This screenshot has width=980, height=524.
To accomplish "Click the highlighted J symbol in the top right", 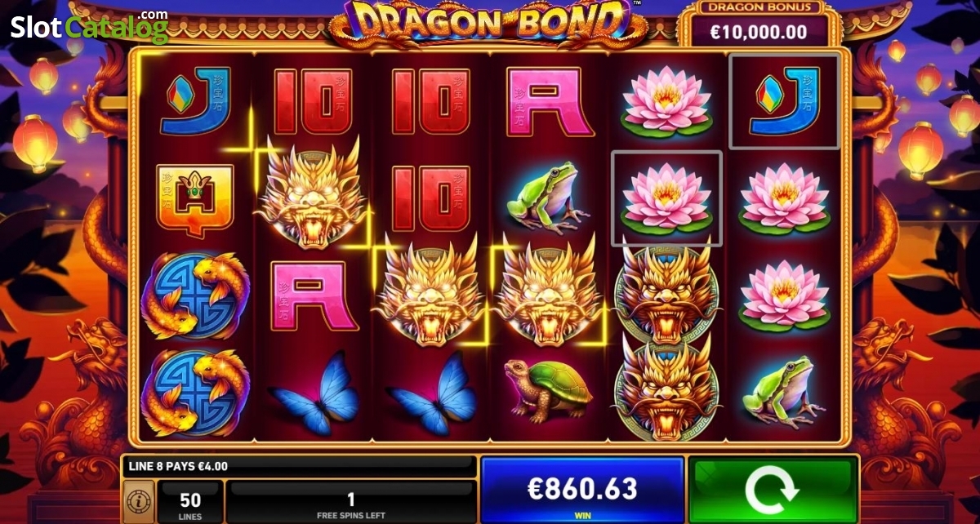I will [x=785, y=101].
